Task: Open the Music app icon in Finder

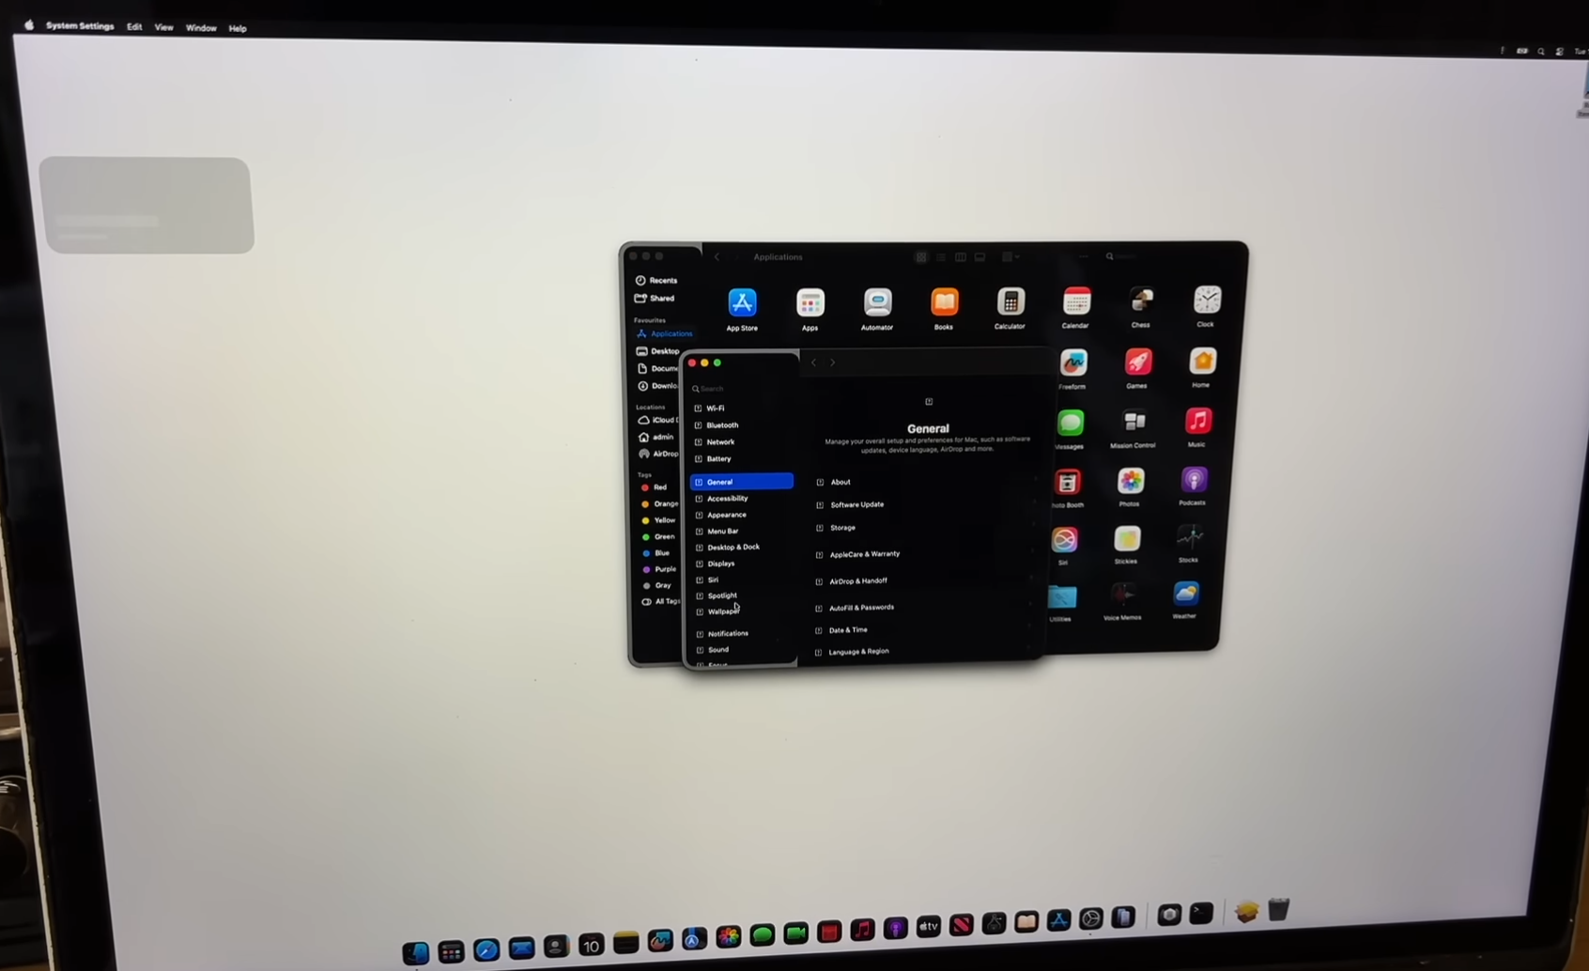Action: [1197, 421]
